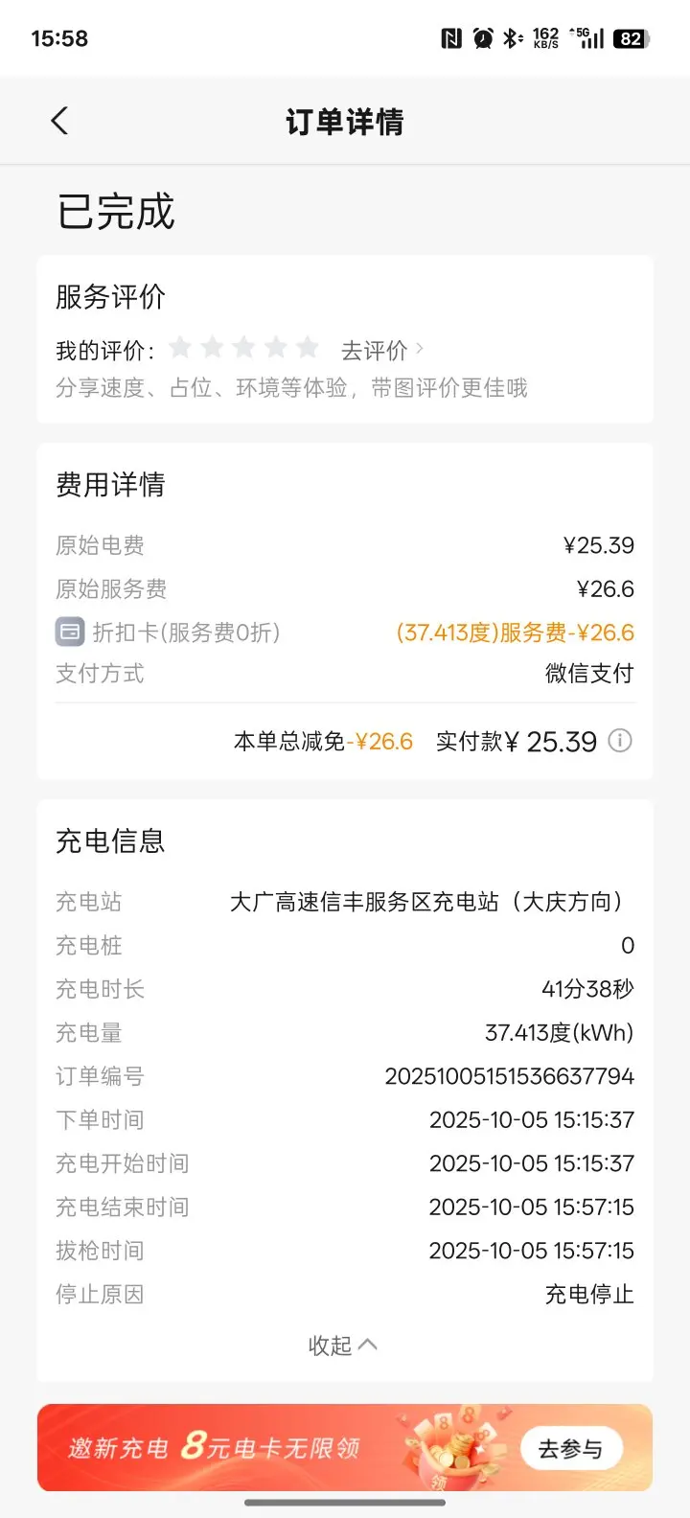
Task: Tap the Bluetooth status icon
Action: (x=513, y=38)
